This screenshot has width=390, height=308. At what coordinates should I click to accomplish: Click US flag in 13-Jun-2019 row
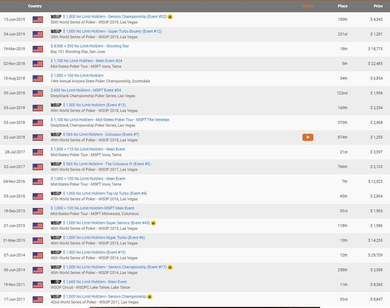(38, 19)
